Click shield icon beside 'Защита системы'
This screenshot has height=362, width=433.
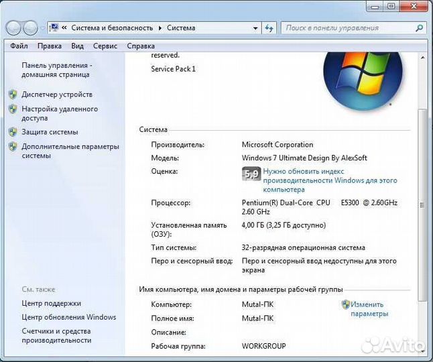click(13, 132)
